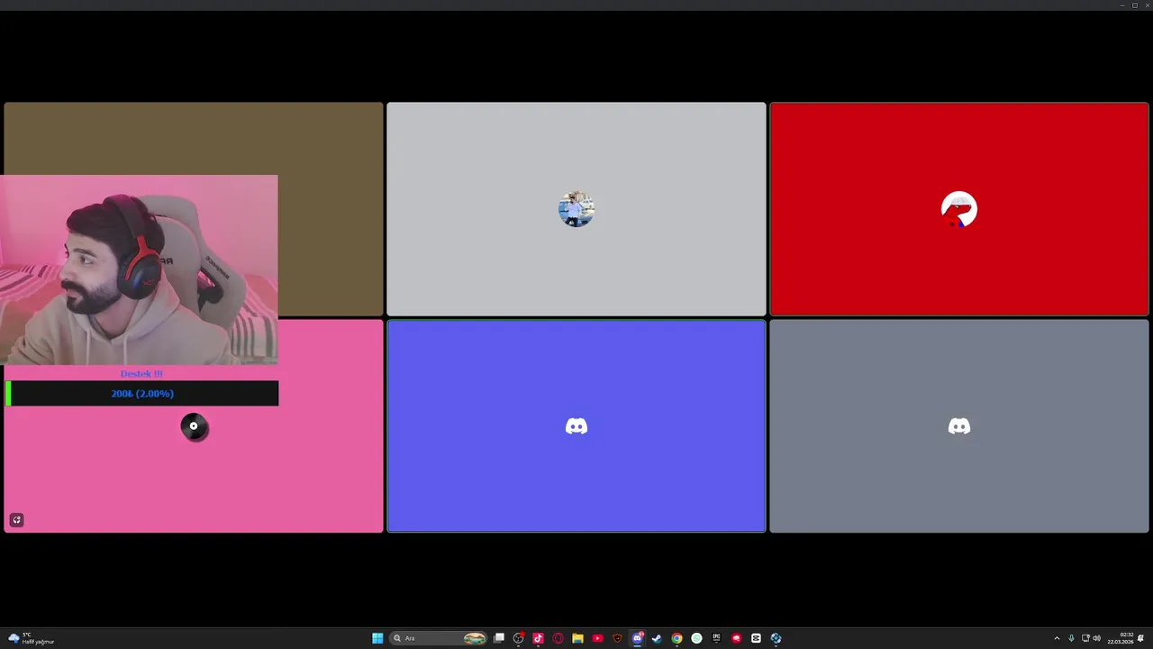Launch Opera browser from the taskbar
The height and width of the screenshot is (649, 1153).
click(558, 638)
